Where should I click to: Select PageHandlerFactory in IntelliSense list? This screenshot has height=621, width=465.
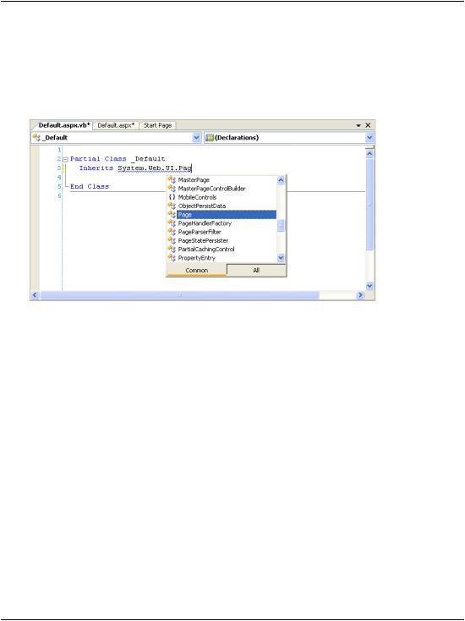point(205,223)
